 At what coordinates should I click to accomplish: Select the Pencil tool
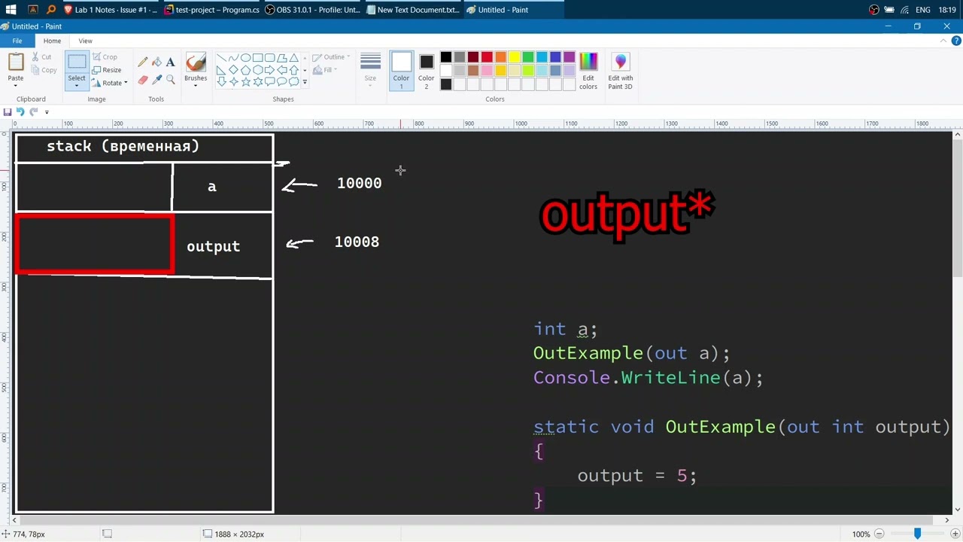[143, 62]
